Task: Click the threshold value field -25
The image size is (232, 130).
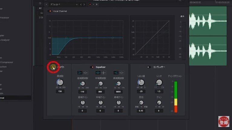Action: (141, 92)
